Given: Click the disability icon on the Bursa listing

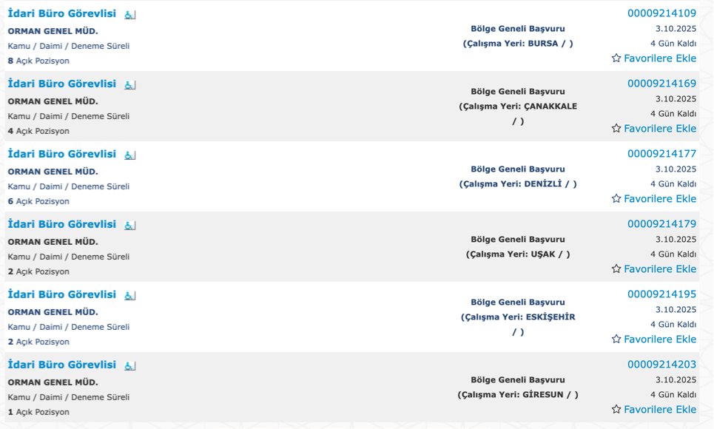Looking at the screenshot, I should point(129,15).
